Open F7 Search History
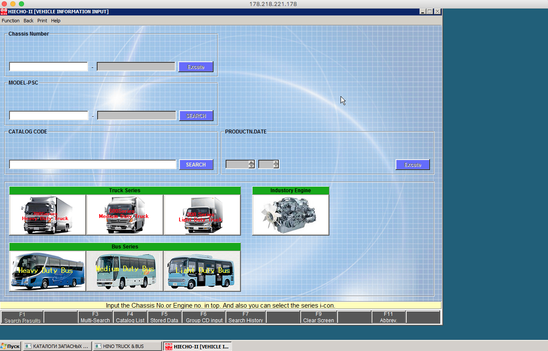548x351 pixels. click(x=246, y=318)
